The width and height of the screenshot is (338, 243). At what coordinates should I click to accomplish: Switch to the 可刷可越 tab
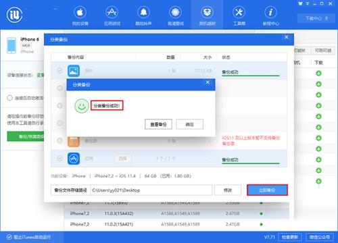tap(323, 51)
